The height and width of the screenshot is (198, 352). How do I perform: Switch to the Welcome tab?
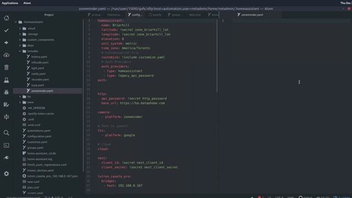195,15
